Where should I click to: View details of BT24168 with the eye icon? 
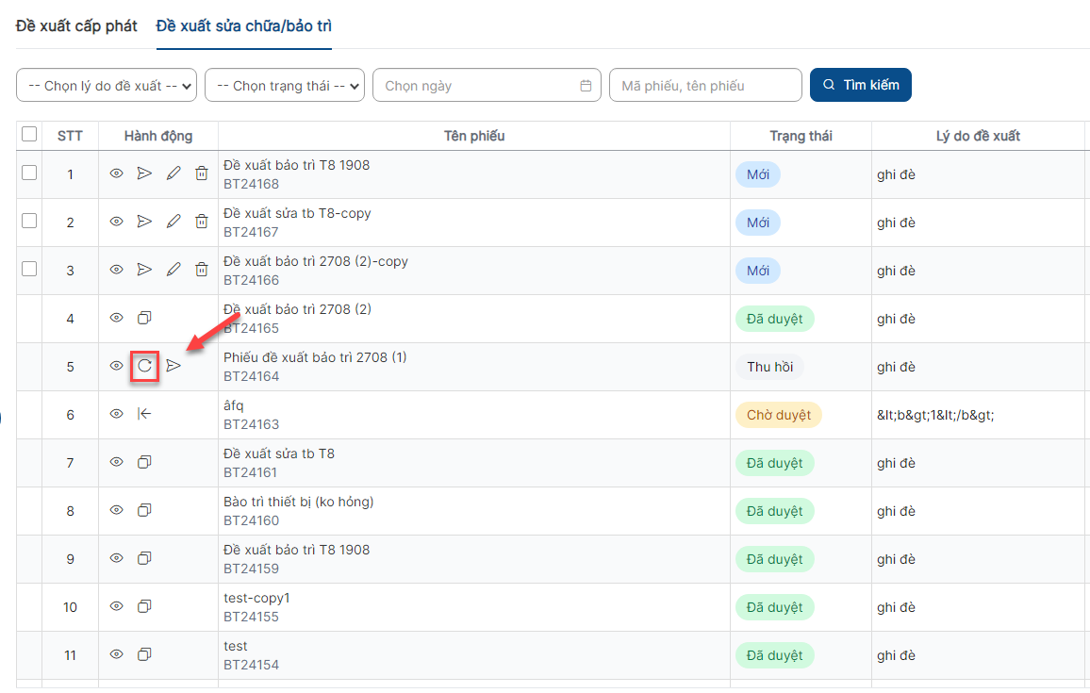click(116, 173)
